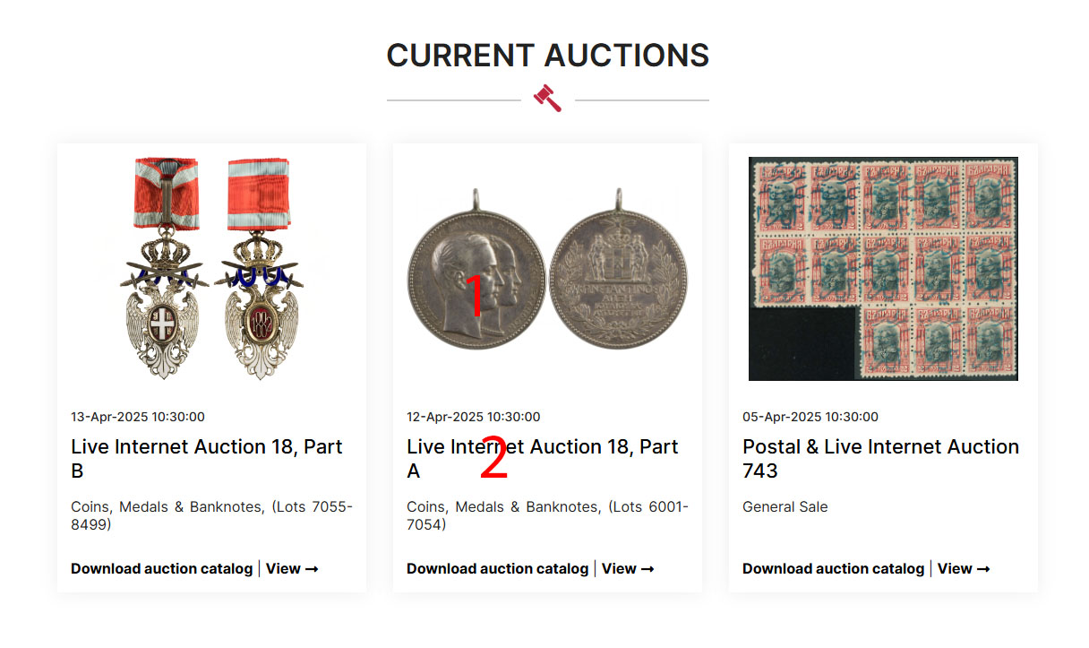Open Postal & Live Internet Auction 743 title
Image resolution: width=1089 pixels, height=648 pixels.
(880, 458)
